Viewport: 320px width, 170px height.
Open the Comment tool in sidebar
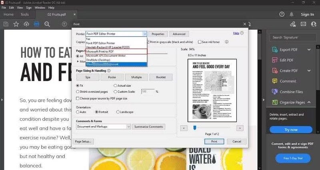click(x=288, y=81)
